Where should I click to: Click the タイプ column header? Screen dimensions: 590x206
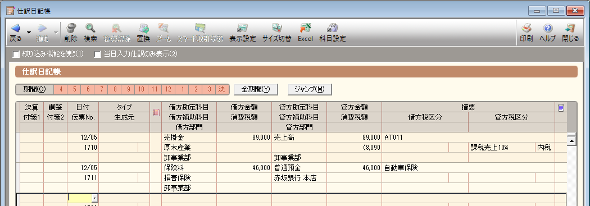(124, 107)
